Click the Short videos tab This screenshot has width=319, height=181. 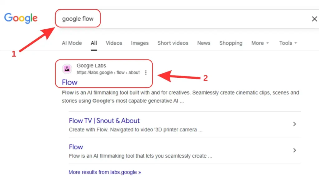click(x=173, y=43)
